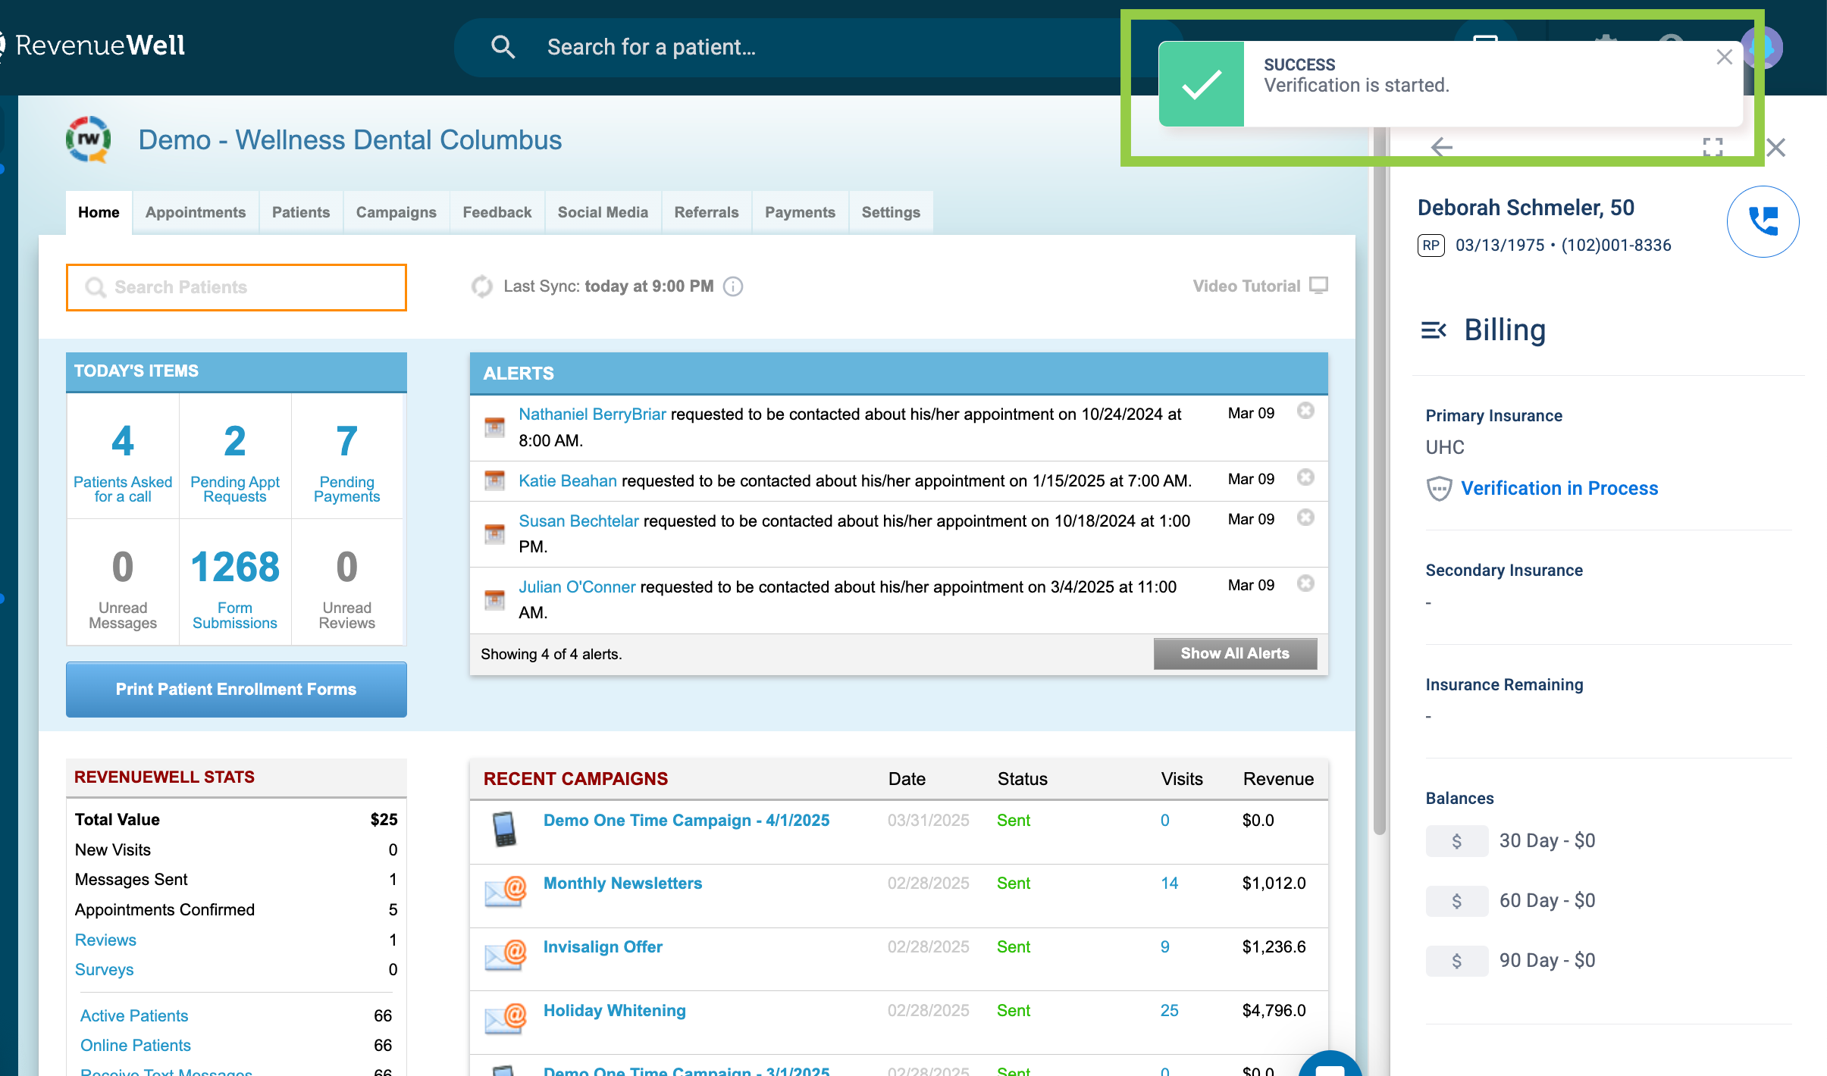Dismiss the Julian O'Conner alert
Screen dimensions: 1827x1076
1305,583
